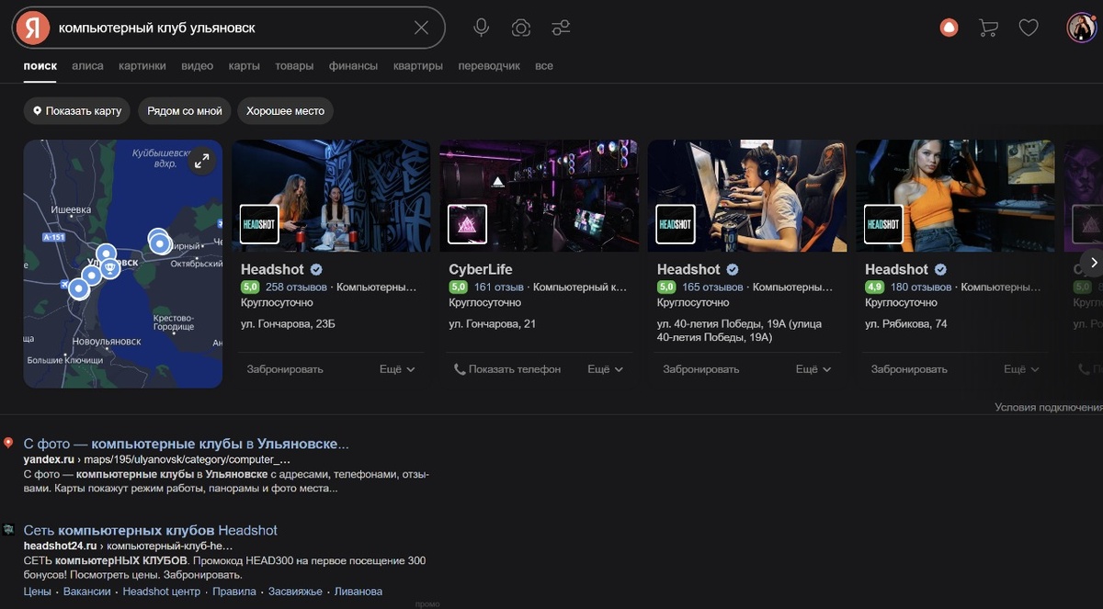Open 180 отзывов reviews link
The image size is (1103, 609).
[921, 288]
